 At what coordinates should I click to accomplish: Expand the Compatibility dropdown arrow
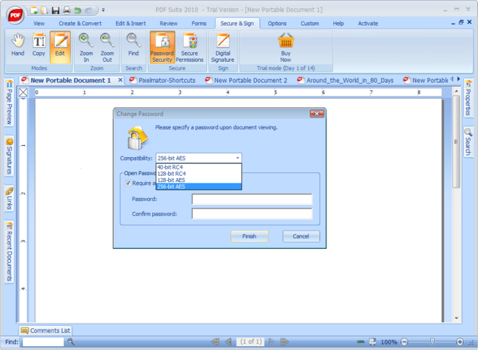point(238,158)
